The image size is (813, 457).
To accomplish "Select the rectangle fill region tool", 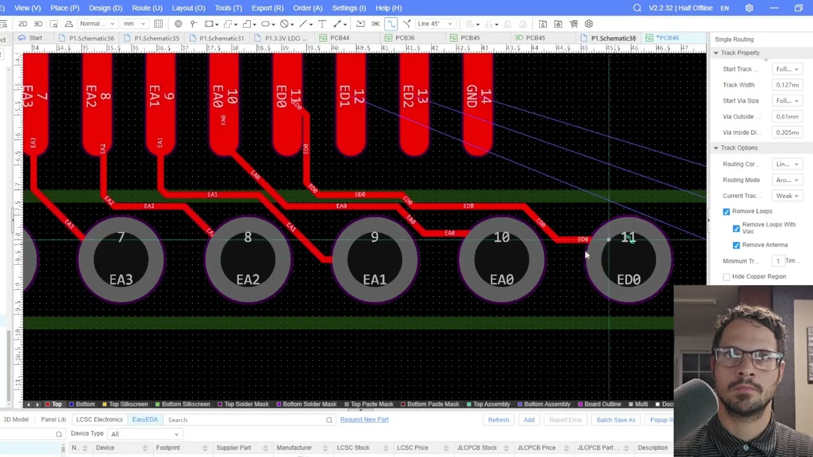I will tap(209, 24).
